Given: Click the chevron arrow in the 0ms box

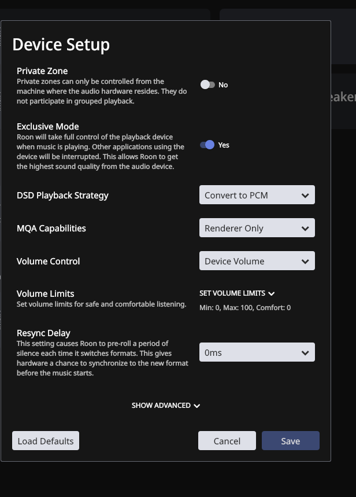Looking at the screenshot, I should (305, 352).
